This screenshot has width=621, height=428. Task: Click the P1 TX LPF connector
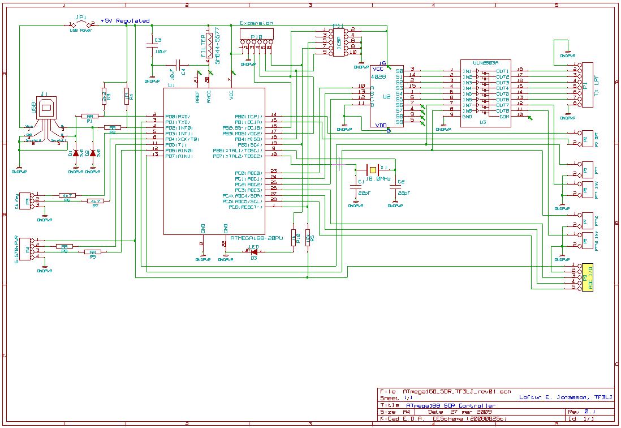(x=586, y=85)
